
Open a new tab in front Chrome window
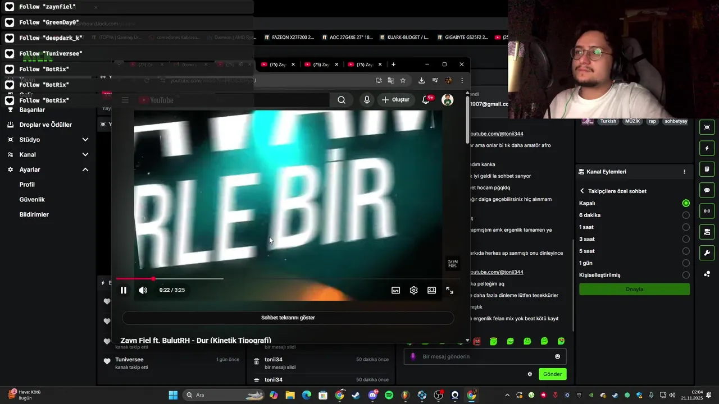click(393, 65)
